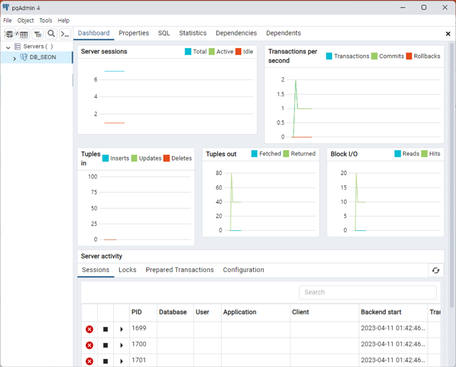Click the Transactions legend swatch
The width and height of the screenshot is (456, 367).
coord(329,56)
